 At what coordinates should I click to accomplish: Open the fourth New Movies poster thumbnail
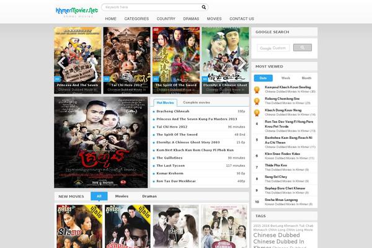tap(224, 226)
